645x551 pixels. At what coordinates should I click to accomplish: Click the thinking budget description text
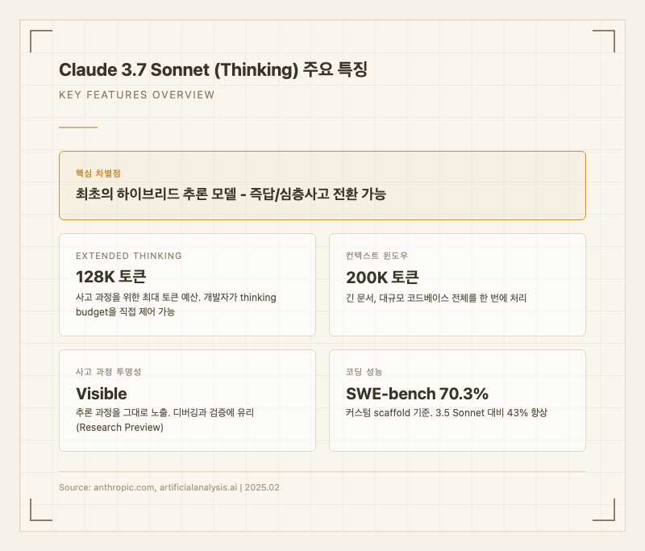[x=176, y=304]
